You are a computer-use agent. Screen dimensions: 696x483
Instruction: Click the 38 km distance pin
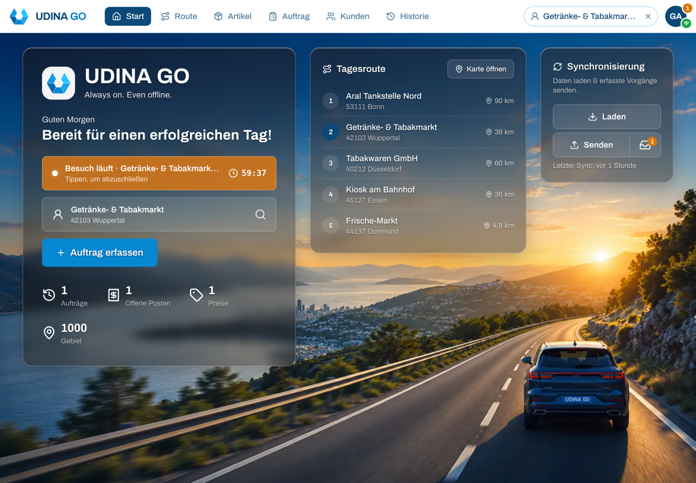[x=489, y=132]
